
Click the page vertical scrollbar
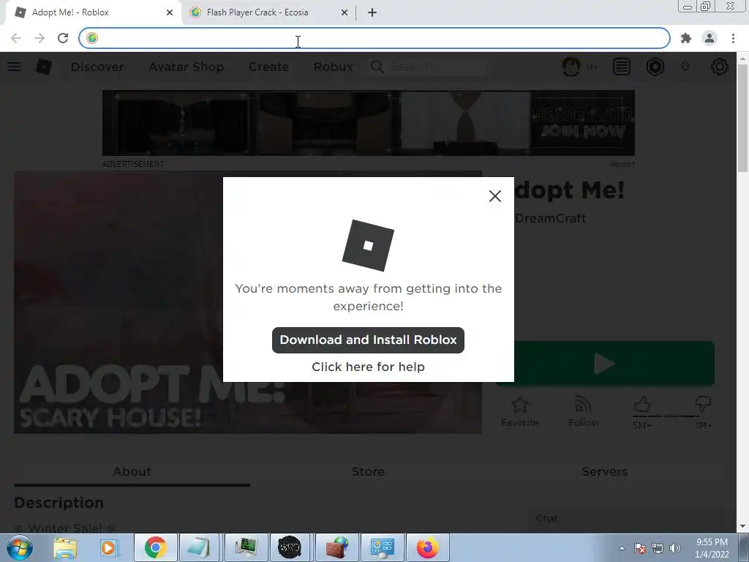(742, 118)
